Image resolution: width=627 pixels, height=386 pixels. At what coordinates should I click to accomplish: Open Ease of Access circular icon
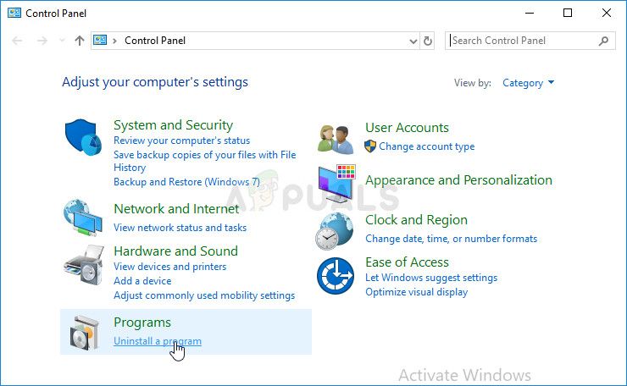335,276
